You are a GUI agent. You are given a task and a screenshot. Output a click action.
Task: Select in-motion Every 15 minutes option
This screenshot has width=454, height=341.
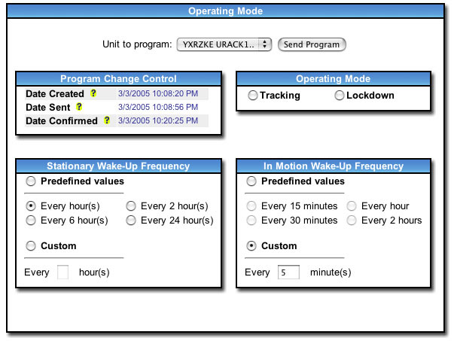(251, 206)
